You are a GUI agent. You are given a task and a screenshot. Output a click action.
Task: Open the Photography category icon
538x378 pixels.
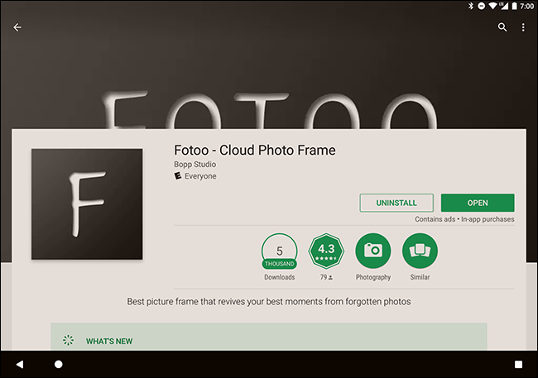[372, 251]
